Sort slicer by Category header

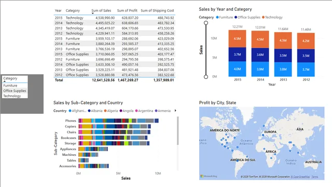10,78
